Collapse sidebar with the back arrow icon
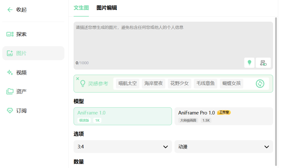 click(x=10, y=9)
